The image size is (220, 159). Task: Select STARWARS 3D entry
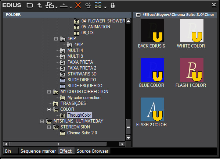tap(82, 74)
